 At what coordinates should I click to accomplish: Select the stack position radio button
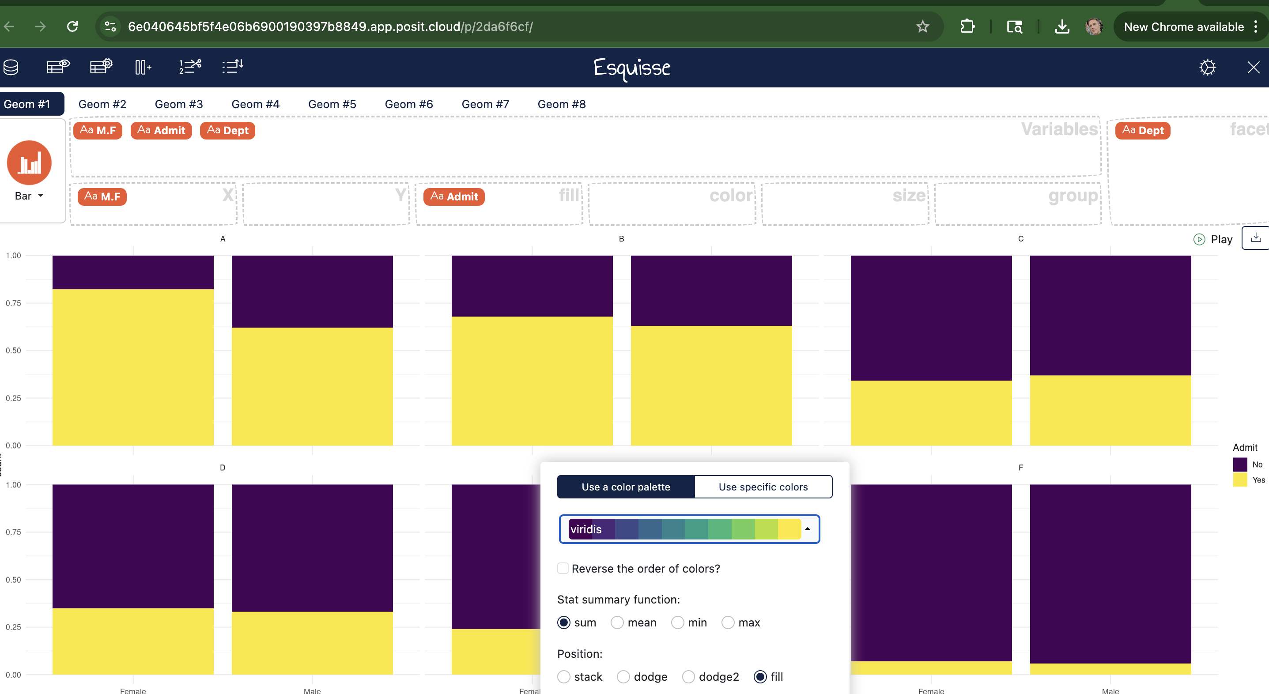click(564, 677)
